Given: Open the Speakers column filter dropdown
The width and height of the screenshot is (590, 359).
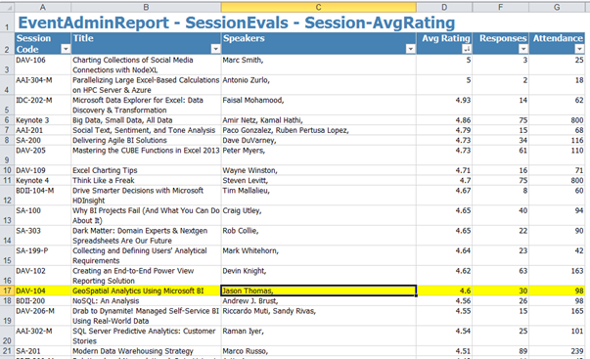Looking at the screenshot, I should click(411, 49).
